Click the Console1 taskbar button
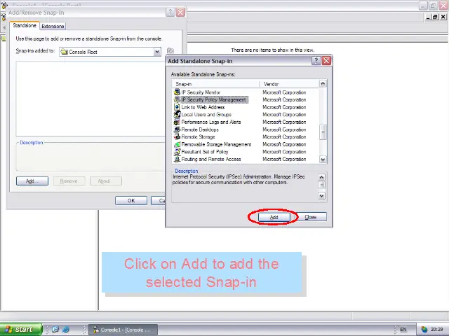 pyautogui.click(x=123, y=330)
